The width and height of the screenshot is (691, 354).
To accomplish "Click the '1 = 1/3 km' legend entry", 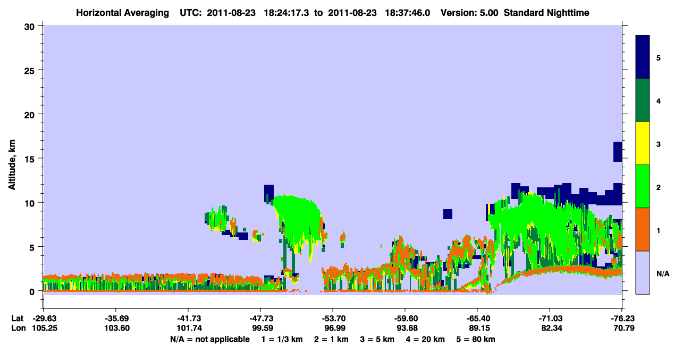I will click(283, 339).
